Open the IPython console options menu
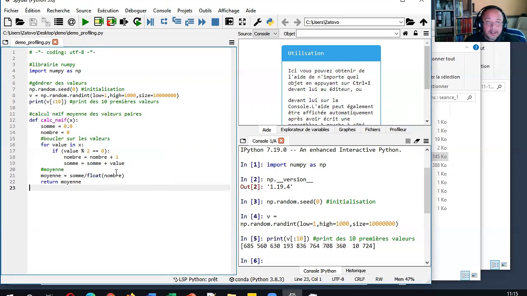The width and height of the screenshot is (527, 296). 426,141
